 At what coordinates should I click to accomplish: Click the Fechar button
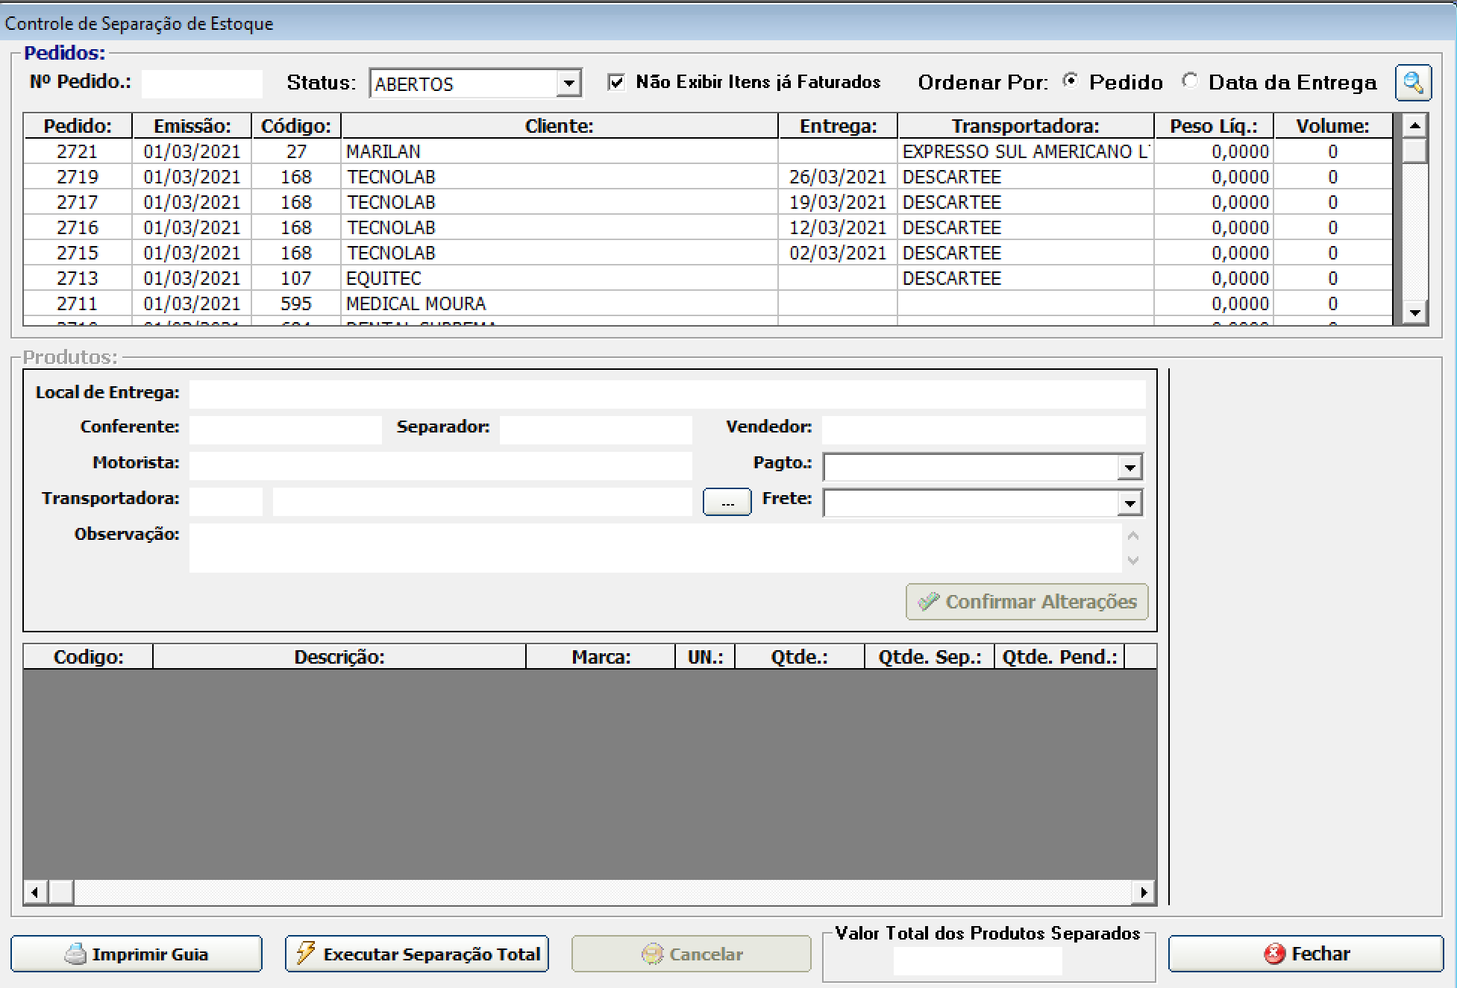[x=1306, y=954]
